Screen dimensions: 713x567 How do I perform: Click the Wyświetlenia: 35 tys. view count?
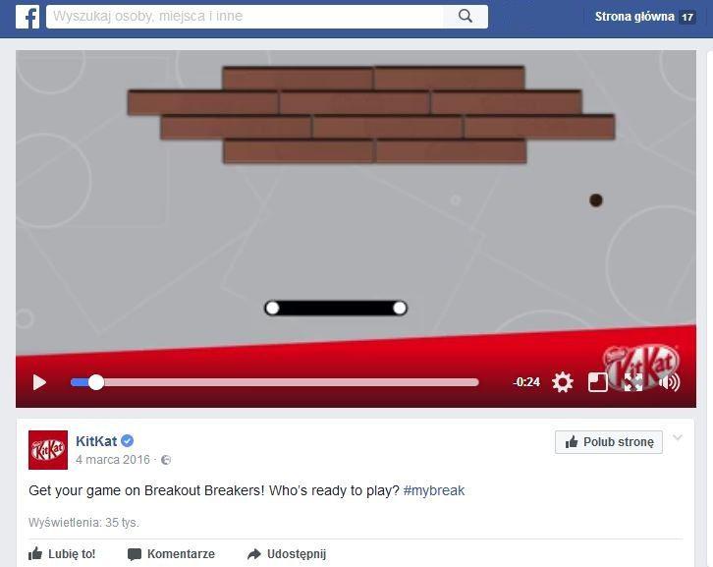point(83,523)
